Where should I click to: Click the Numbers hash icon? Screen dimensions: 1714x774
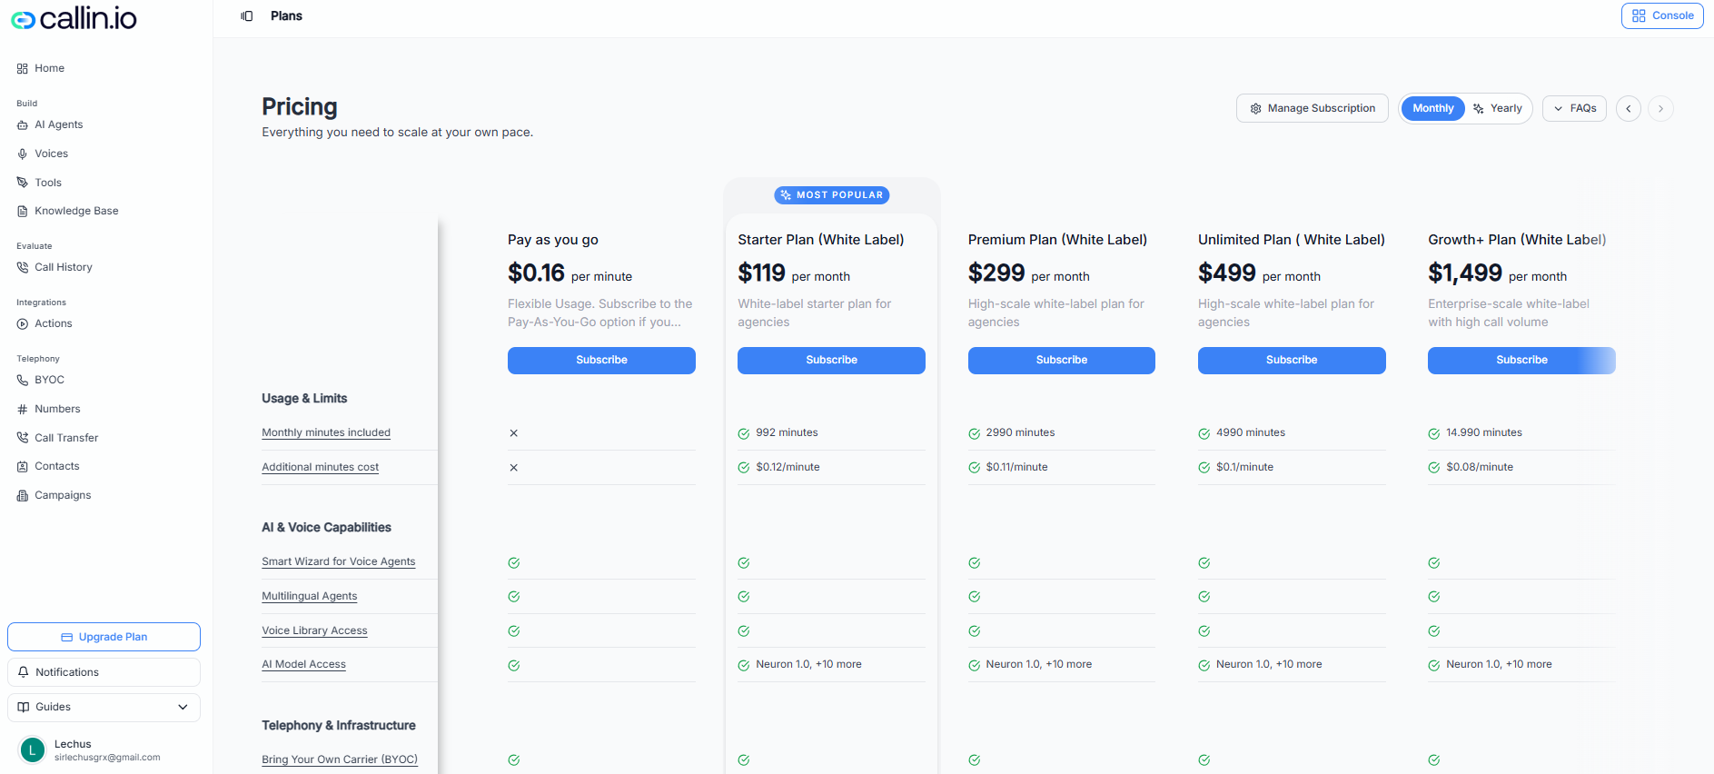[23, 409]
